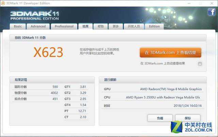Switch to the 更多 tab

click(116, 26)
